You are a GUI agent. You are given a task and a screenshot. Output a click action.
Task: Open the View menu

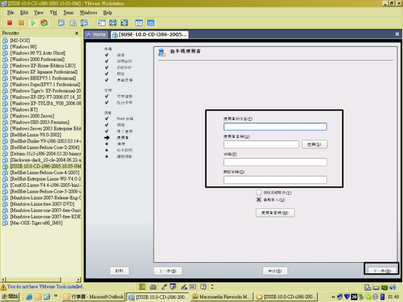pyautogui.click(x=39, y=13)
